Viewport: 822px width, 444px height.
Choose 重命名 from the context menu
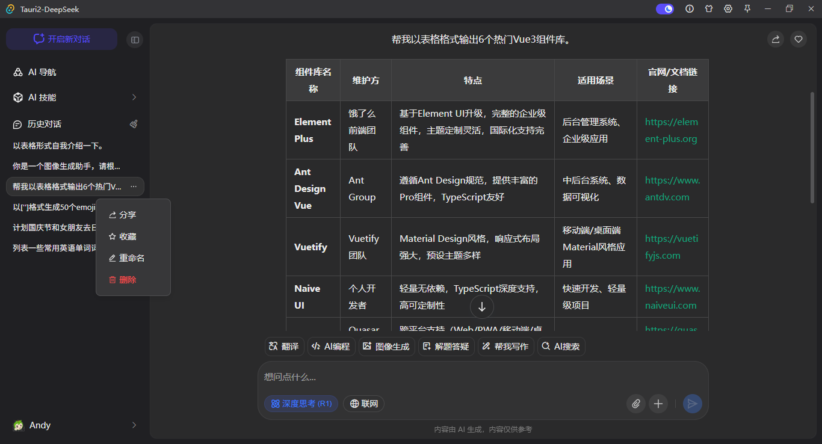pyautogui.click(x=126, y=257)
